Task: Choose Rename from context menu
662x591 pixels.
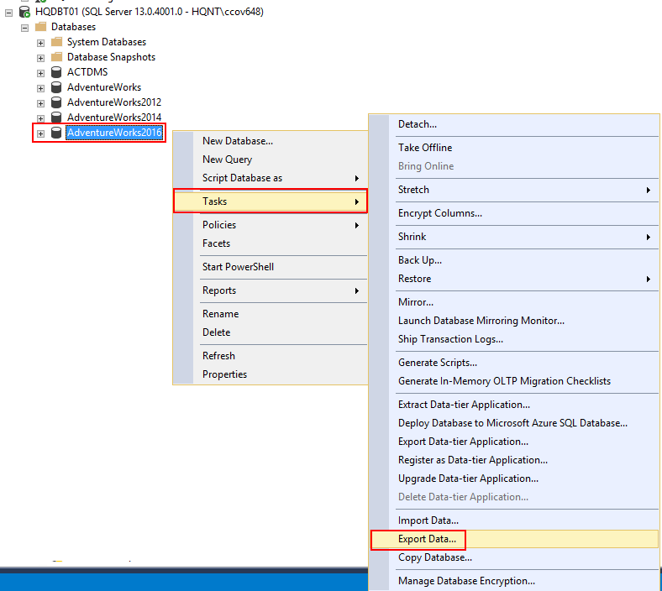Action: click(271, 314)
